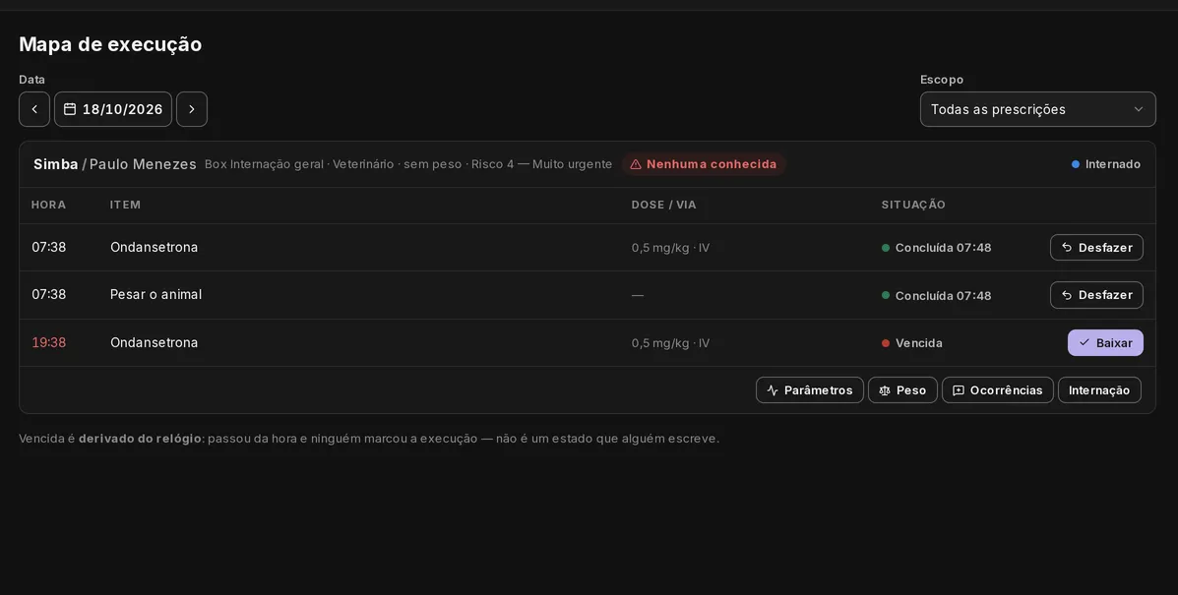
Task: Click the dose '0,5 mg/kg · IV' in the 19:38 row
Action: point(670,343)
